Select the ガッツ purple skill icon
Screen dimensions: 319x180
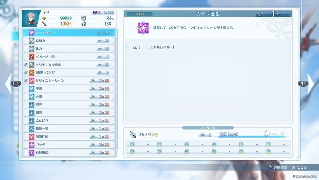(31, 145)
